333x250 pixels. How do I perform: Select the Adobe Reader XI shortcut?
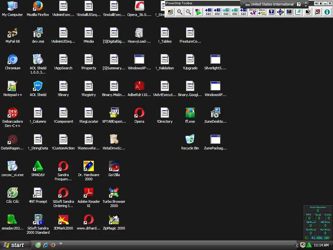click(88, 198)
